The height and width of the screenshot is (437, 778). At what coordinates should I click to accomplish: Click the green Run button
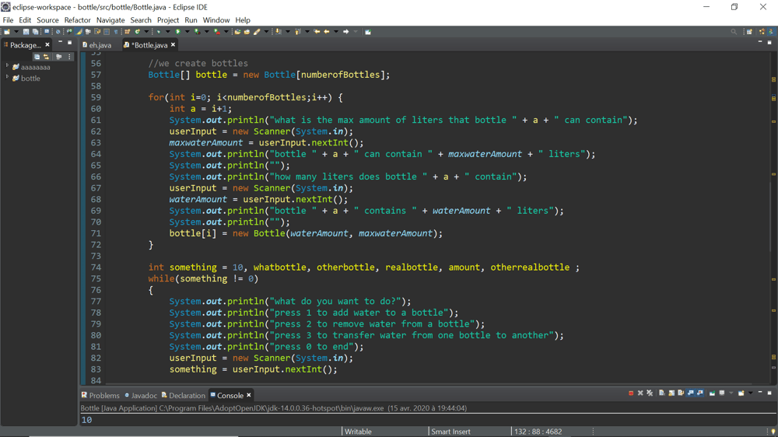click(177, 32)
